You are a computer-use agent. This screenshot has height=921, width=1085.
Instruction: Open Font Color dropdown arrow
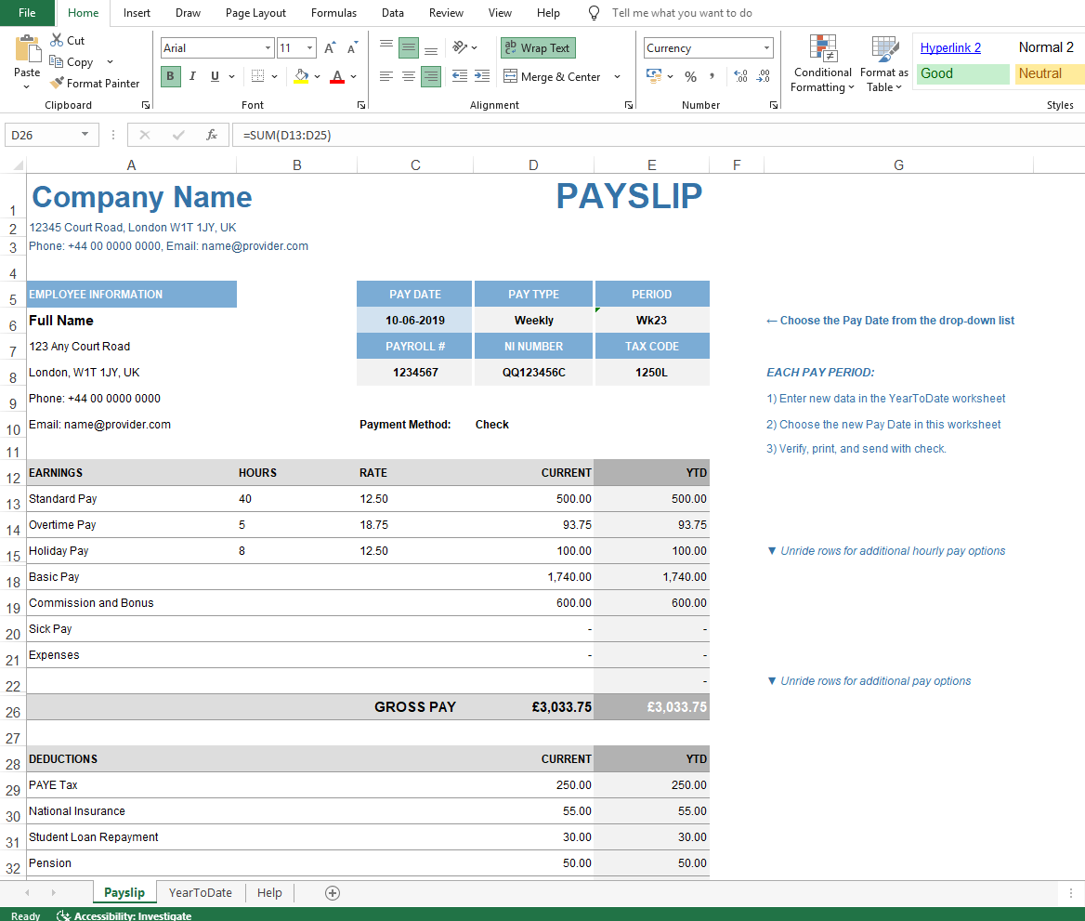[353, 76]
